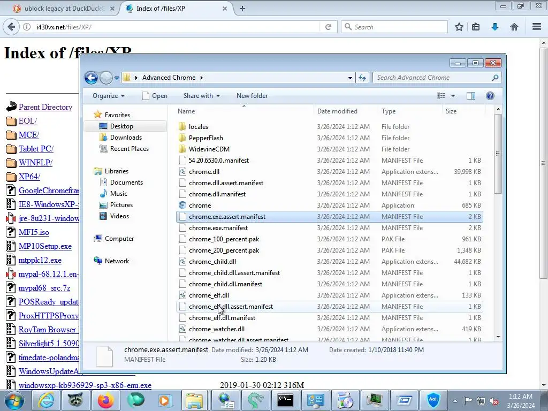The width and height of the screenshot is (548, 411).
Task: Reload the browser page
Action: 328,27
